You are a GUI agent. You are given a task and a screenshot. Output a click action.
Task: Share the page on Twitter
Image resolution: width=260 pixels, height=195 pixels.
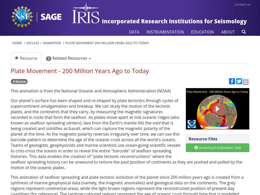[239, 81]
